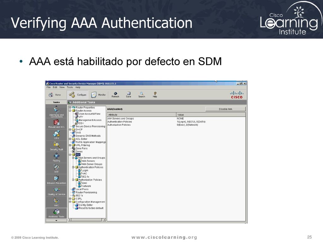Open the Edit menu

(x=55, y=87)
